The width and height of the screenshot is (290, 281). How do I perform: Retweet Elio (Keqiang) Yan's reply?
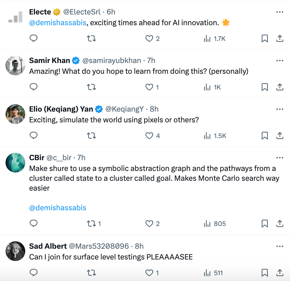click(x=91, y=136)
